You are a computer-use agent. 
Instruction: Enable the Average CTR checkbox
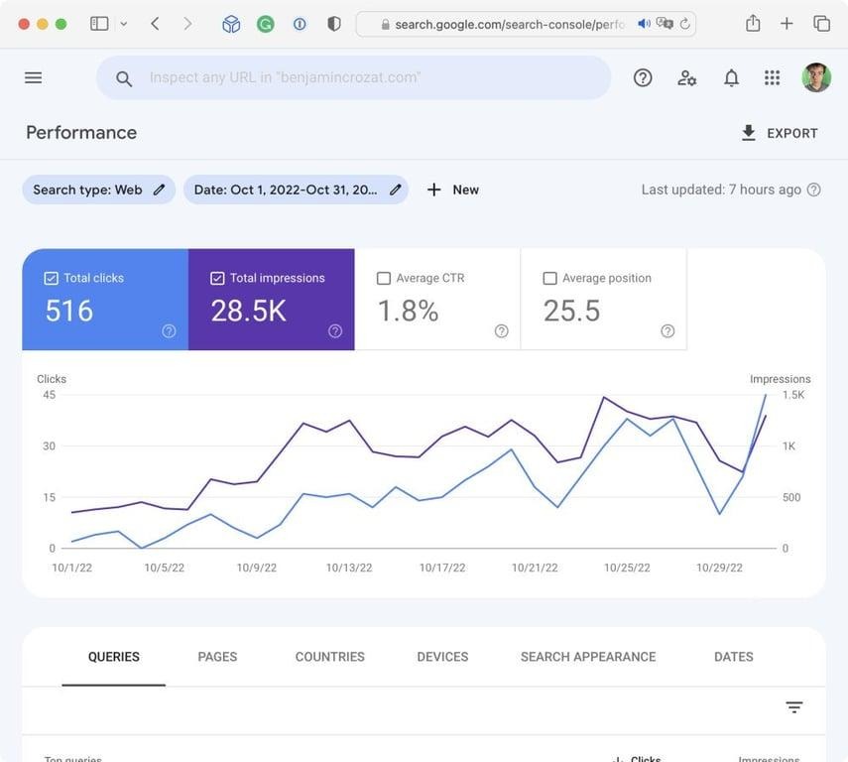(384, 278)
